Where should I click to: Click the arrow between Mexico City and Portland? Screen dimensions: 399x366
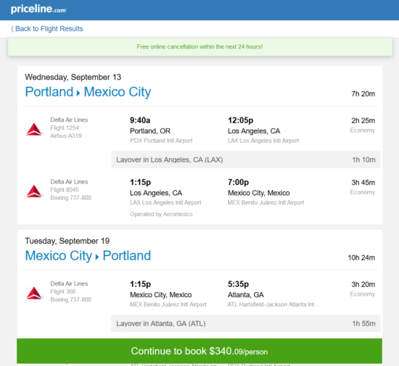coord(97,257)
